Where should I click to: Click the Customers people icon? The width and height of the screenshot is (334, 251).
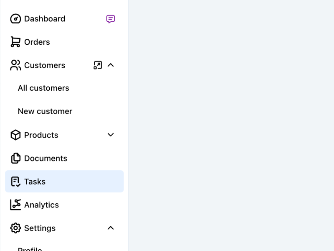(15, 65)
